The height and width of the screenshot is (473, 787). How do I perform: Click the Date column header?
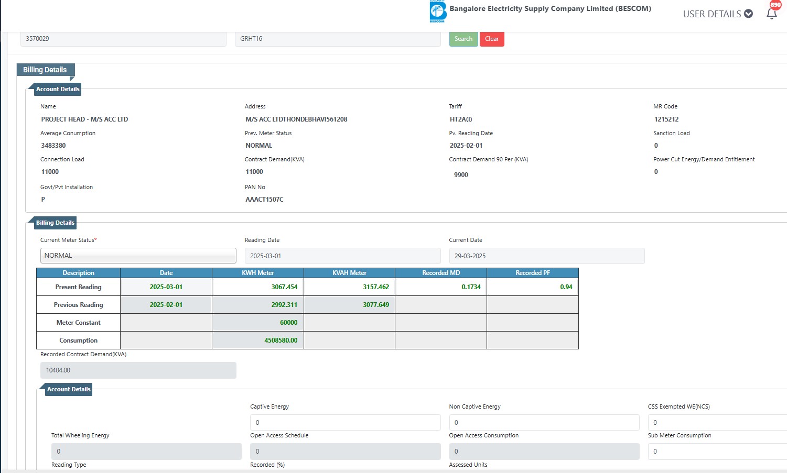click(x=166, y=273)
